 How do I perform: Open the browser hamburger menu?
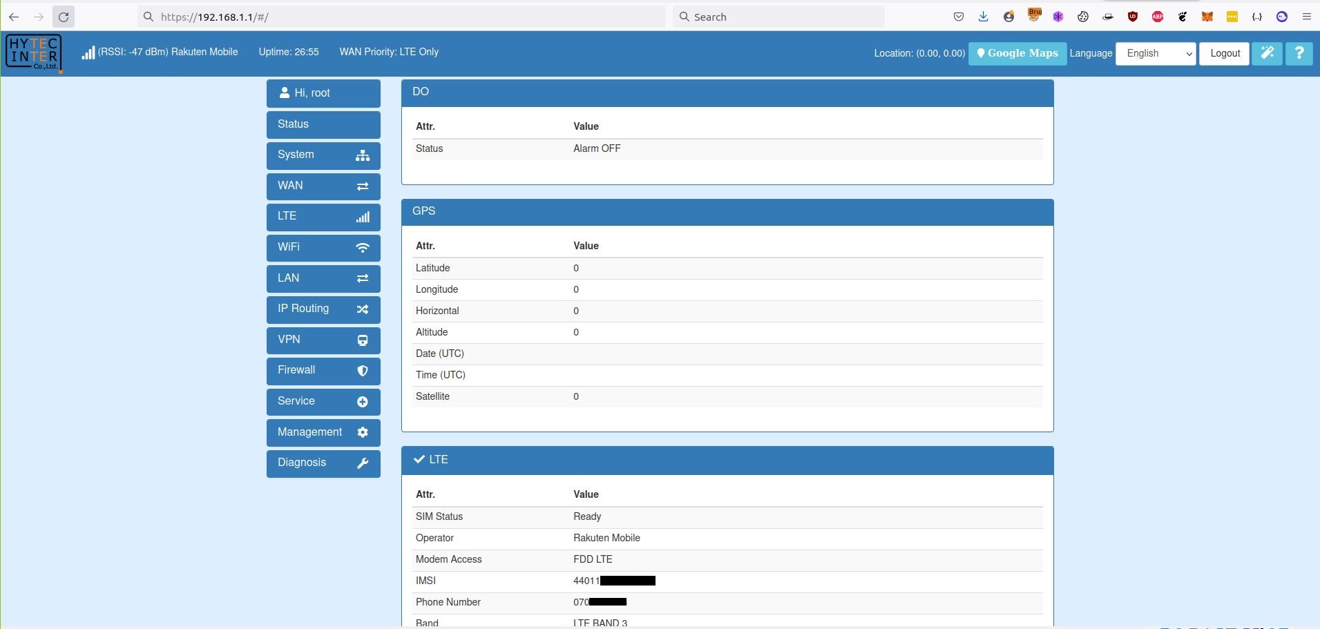[x=1306, y=17]
